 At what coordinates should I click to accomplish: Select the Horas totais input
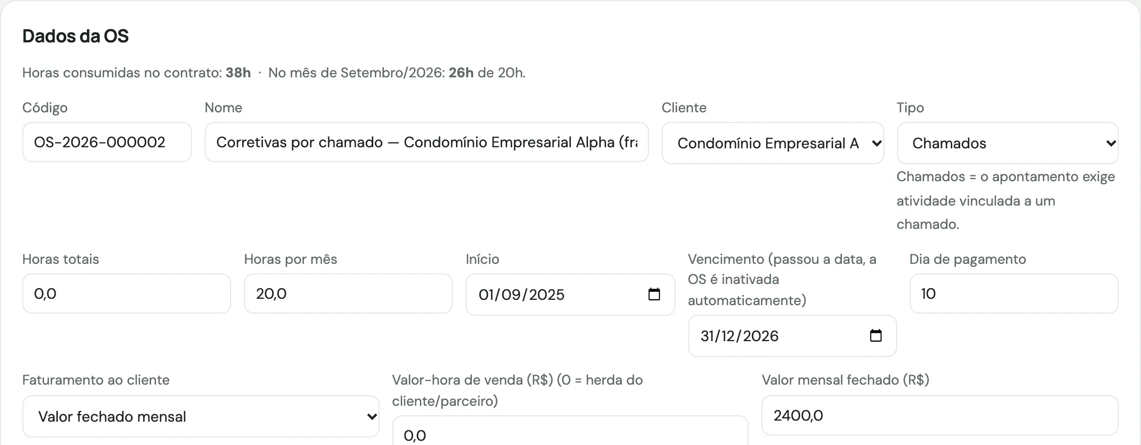[x=126, y=293]
